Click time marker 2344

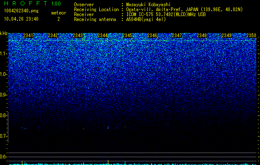(x=103, y=35)
